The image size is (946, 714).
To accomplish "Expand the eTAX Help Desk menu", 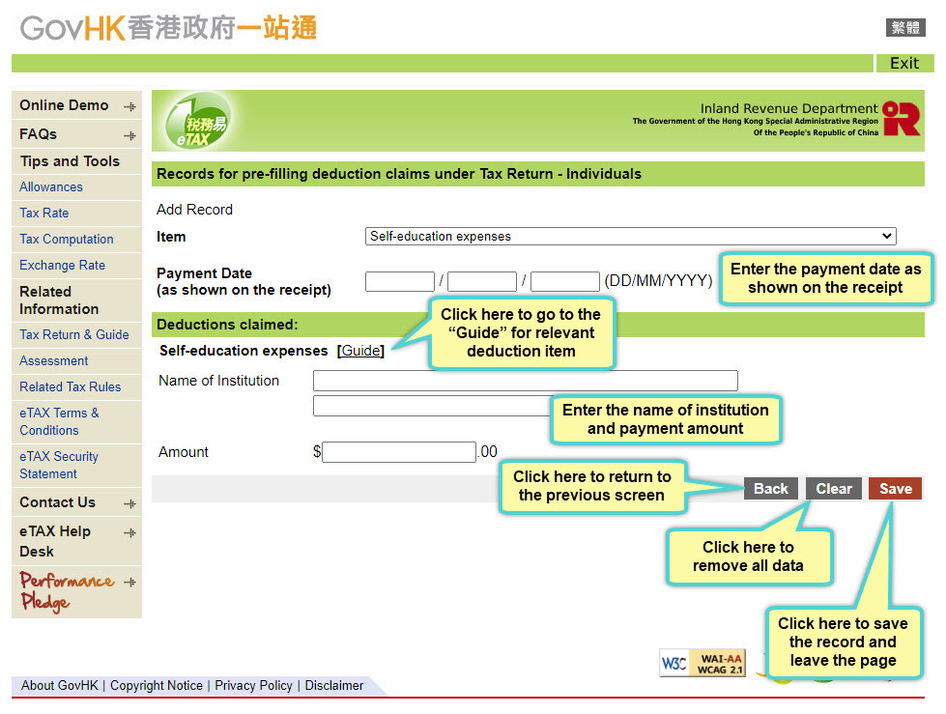I will coord(76,541).
